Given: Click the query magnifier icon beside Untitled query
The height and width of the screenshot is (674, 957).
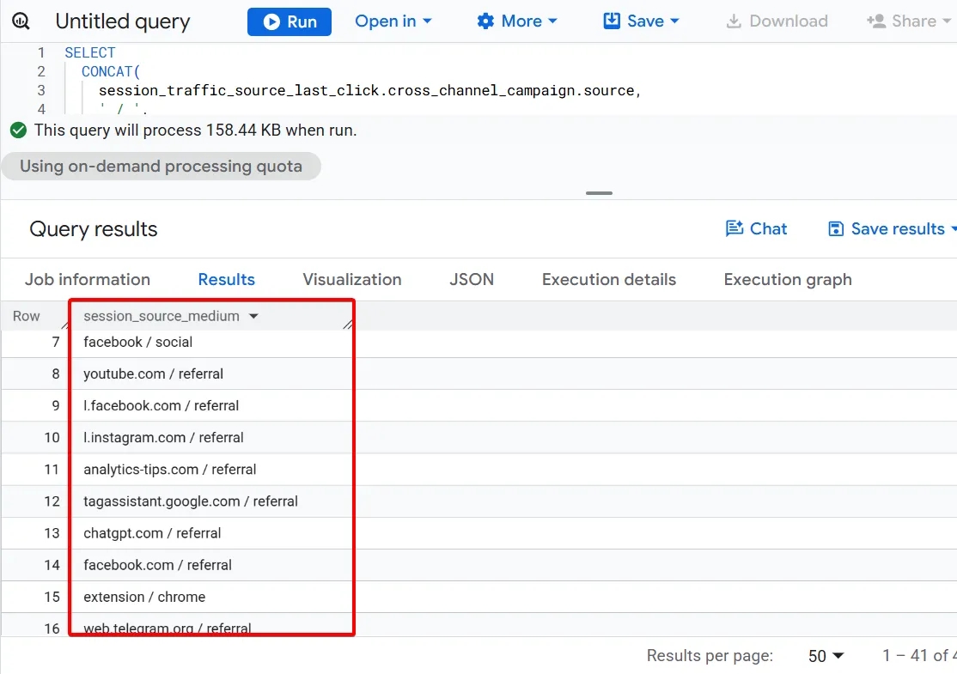Looking at the screenshot, I should click(21, 21).
